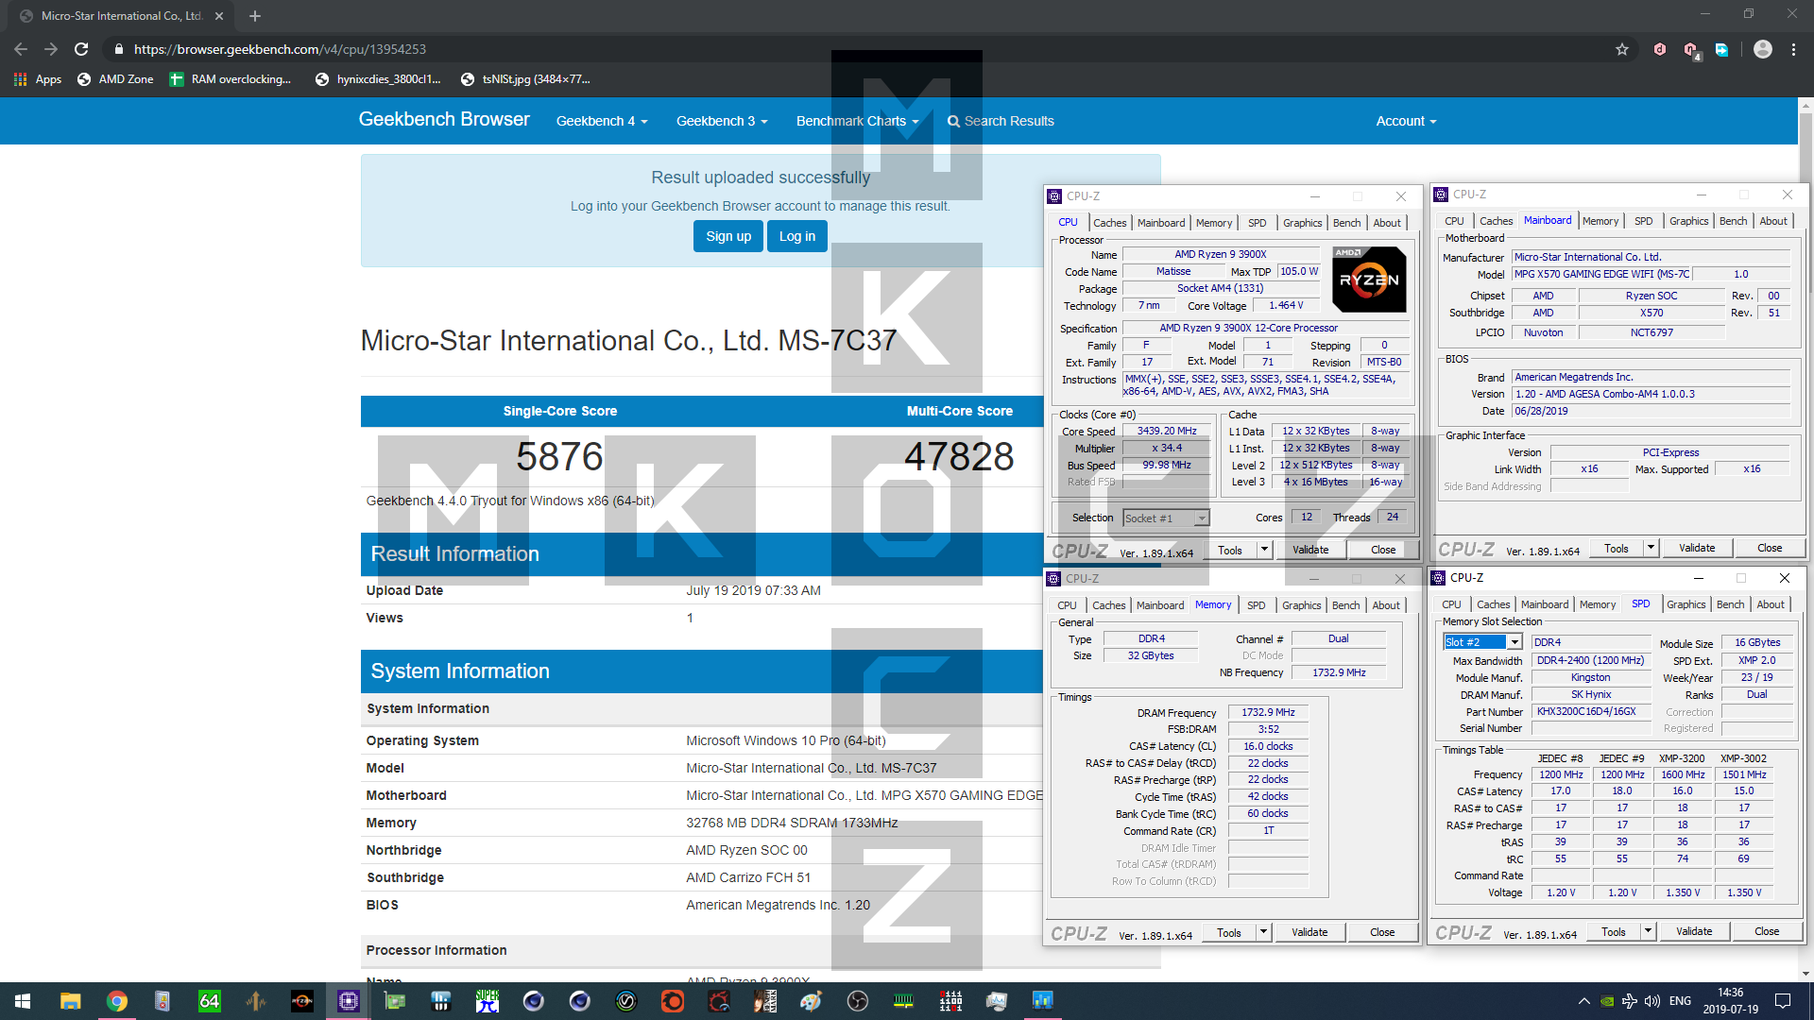This screenshot has width=1814, height=1020.
Task: Click Validate in CPU tab window
Action: 1309,550
